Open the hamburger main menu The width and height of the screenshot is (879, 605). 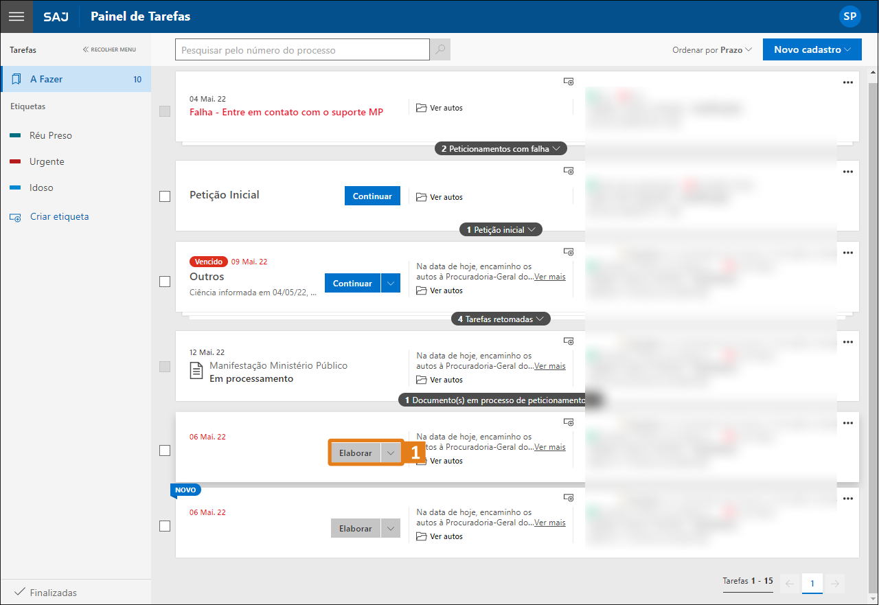16,16
